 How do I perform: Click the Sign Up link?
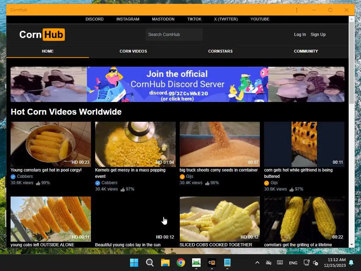[318, 35]
